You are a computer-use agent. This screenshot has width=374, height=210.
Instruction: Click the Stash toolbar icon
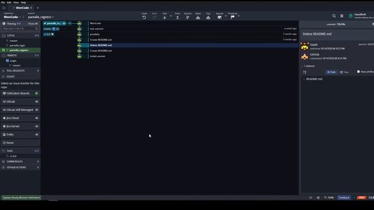(x=198, y=17)
